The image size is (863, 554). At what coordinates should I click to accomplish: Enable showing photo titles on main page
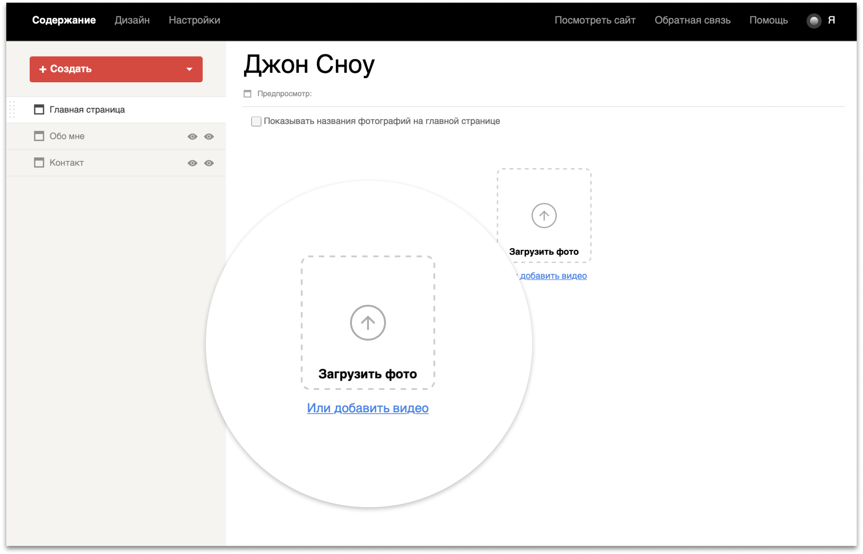click(256, 121)
